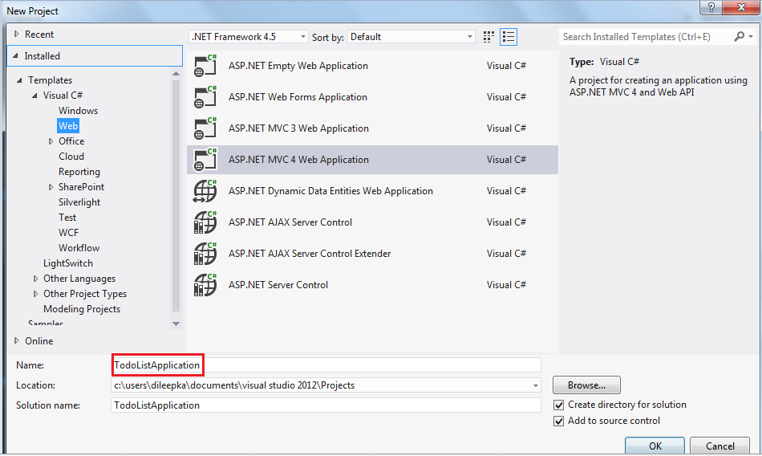This screenshot has height=456, width=762.
Task: Click the Cancel button
Action: pos(719,446)
